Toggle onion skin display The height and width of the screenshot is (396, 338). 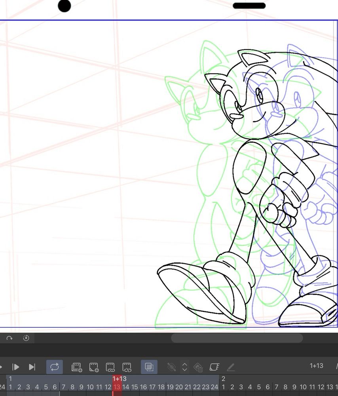point(149,367)
